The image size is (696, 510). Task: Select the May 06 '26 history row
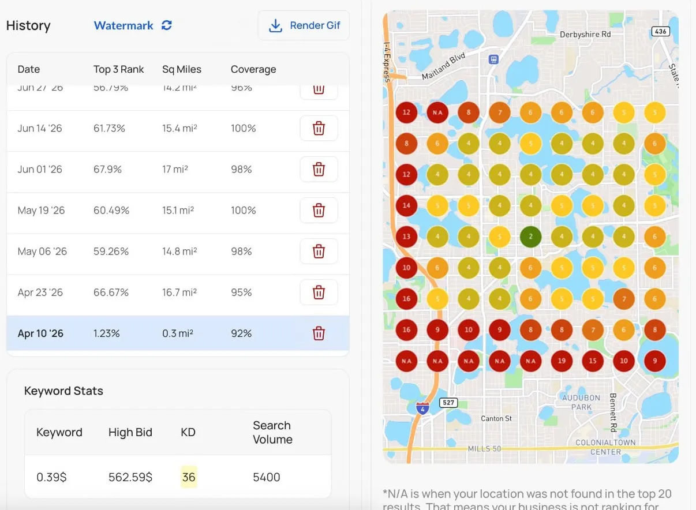coord(178,254)
